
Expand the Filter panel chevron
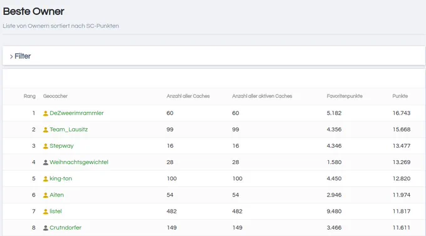[11, 56]
